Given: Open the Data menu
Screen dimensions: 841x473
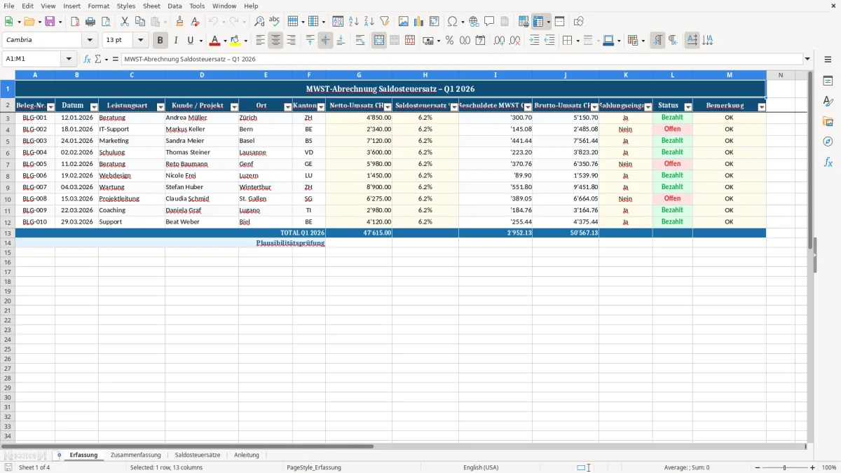Looking at the screenshot, I should click(x=175, y=6).
